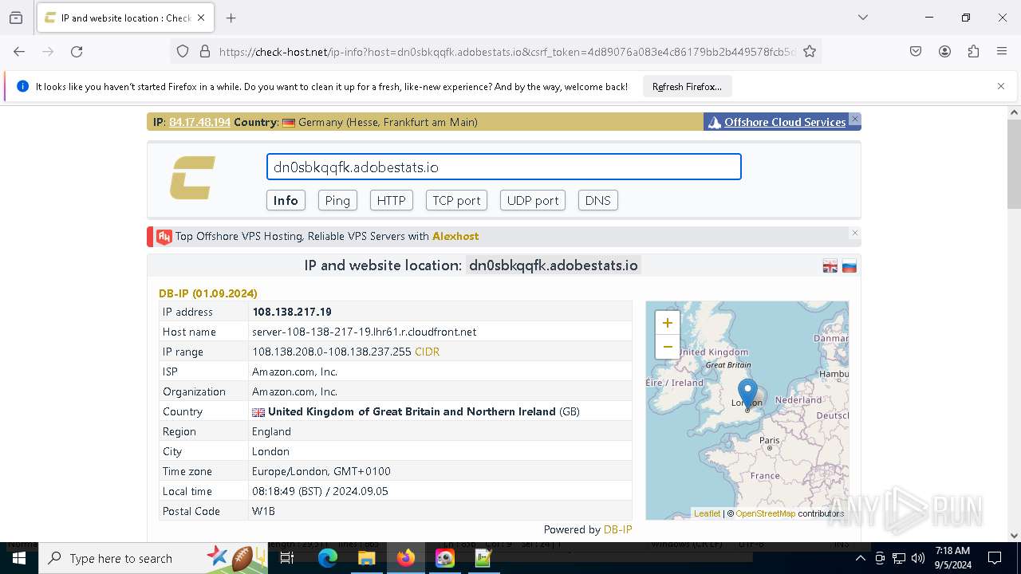Focus the hostname input field
1021x574 pixels.
coord(504,167)
